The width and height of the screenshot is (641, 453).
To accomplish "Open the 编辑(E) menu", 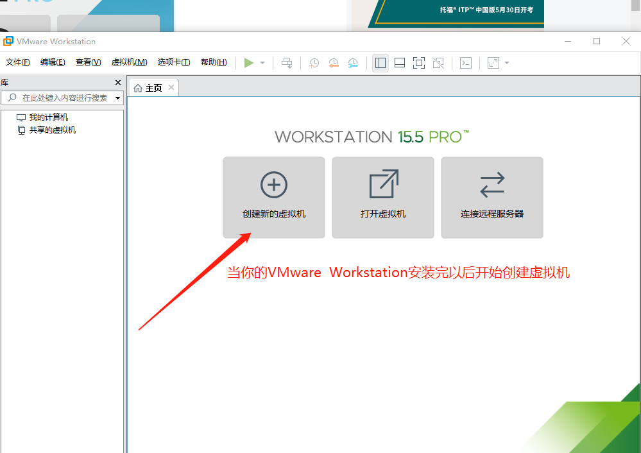I will pyautogui.click(x=53, y=62).
